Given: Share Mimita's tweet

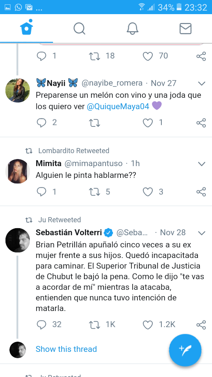Looking at the screenshot, I should tap(201, 192).
